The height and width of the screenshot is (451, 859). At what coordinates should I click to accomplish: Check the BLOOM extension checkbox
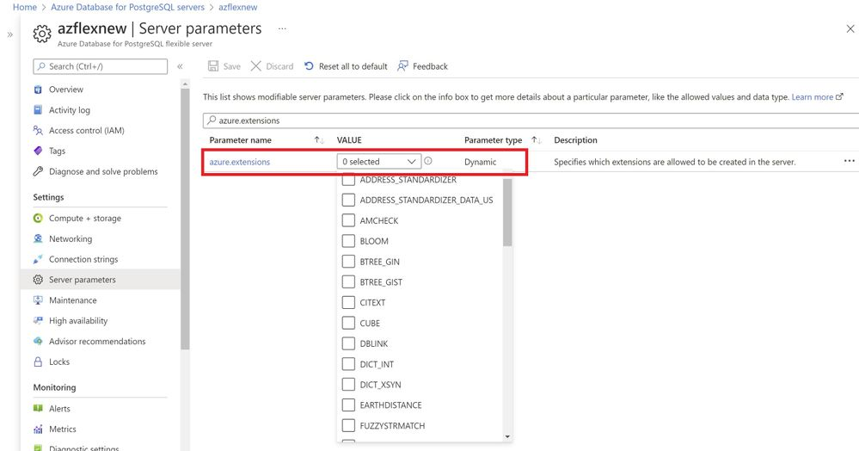[x=348, y=241]
